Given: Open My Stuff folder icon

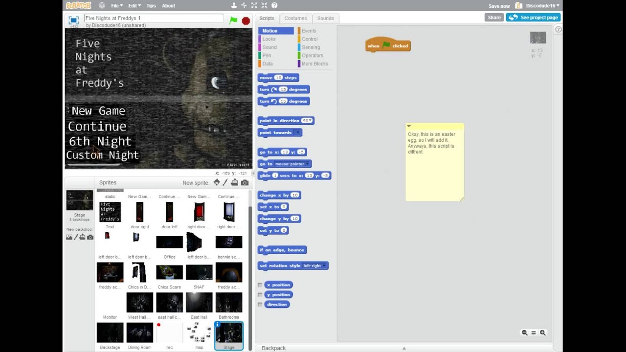Looking at the screenshot, I should (x=519, y=5).
